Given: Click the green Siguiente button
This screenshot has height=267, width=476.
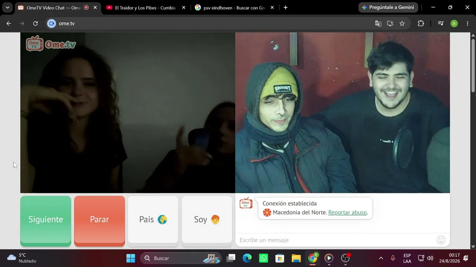Looking at the screenshot, I should point(46,221).
